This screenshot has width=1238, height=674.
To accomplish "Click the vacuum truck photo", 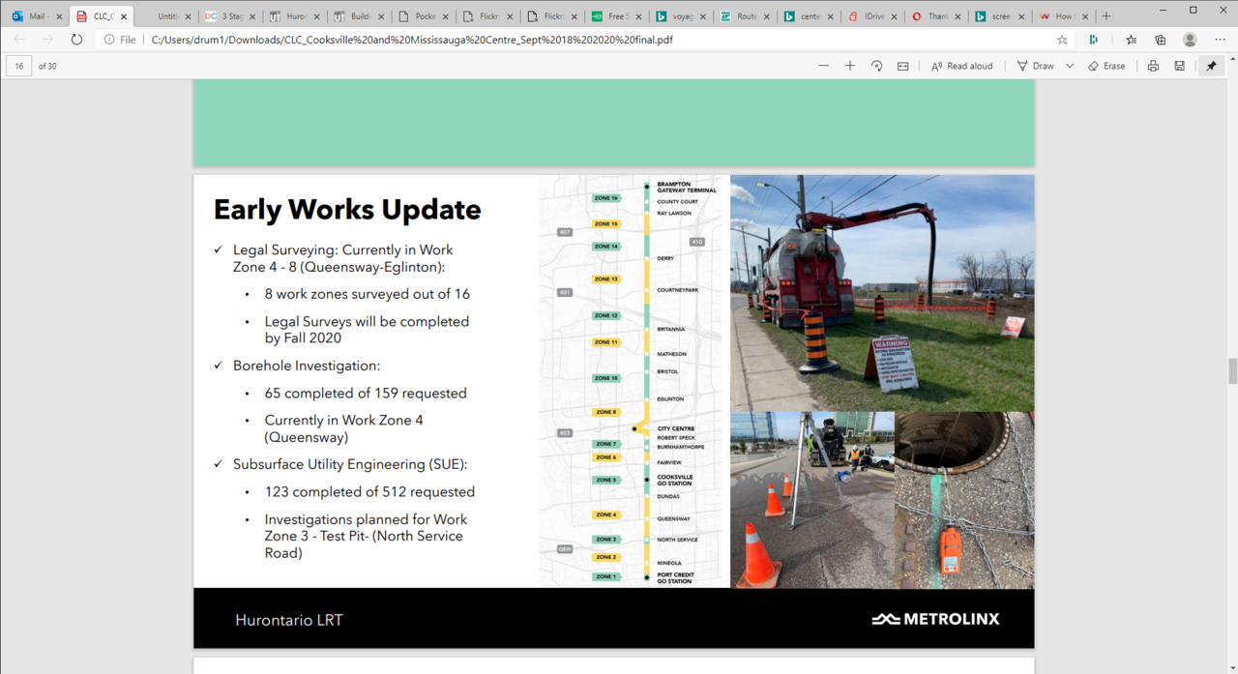I will click(882, 293).
